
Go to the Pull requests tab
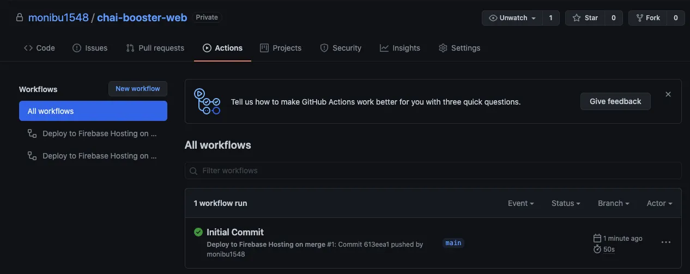155,48
